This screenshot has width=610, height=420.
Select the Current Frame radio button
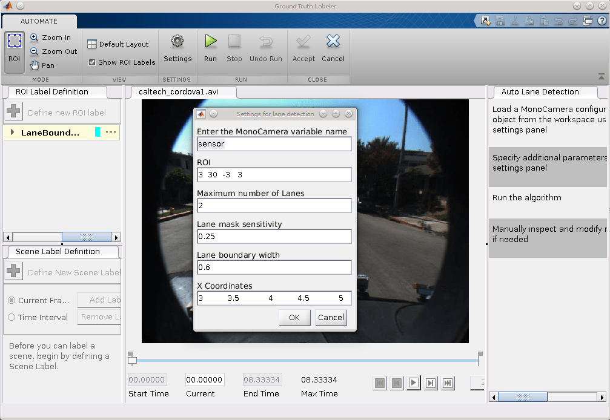pyautogui.click(x=12, y=300)
